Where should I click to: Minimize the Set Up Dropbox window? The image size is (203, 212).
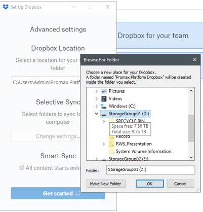[x=73, y=7]
